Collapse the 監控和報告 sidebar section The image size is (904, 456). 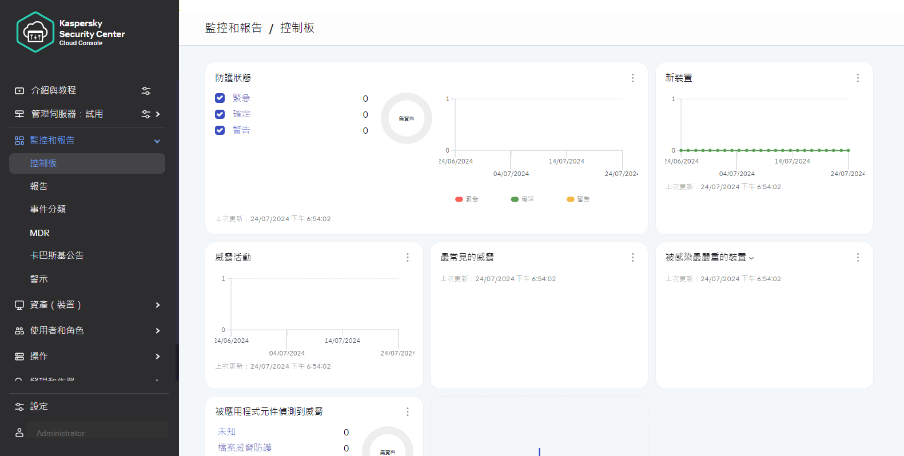coord(157,141)
